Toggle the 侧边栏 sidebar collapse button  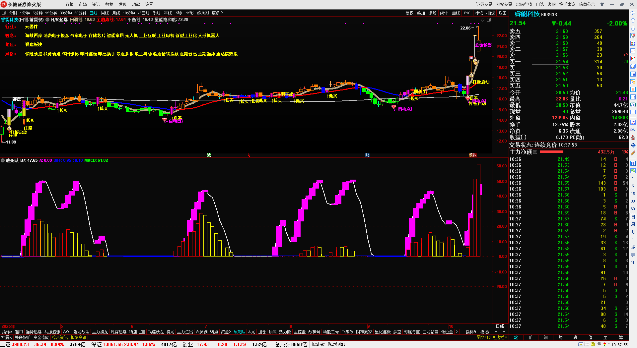(500, 337)
